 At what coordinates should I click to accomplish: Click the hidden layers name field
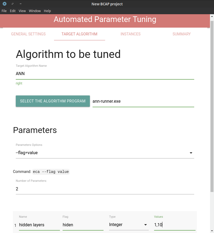pyautogui.click(x=39, y=225)
